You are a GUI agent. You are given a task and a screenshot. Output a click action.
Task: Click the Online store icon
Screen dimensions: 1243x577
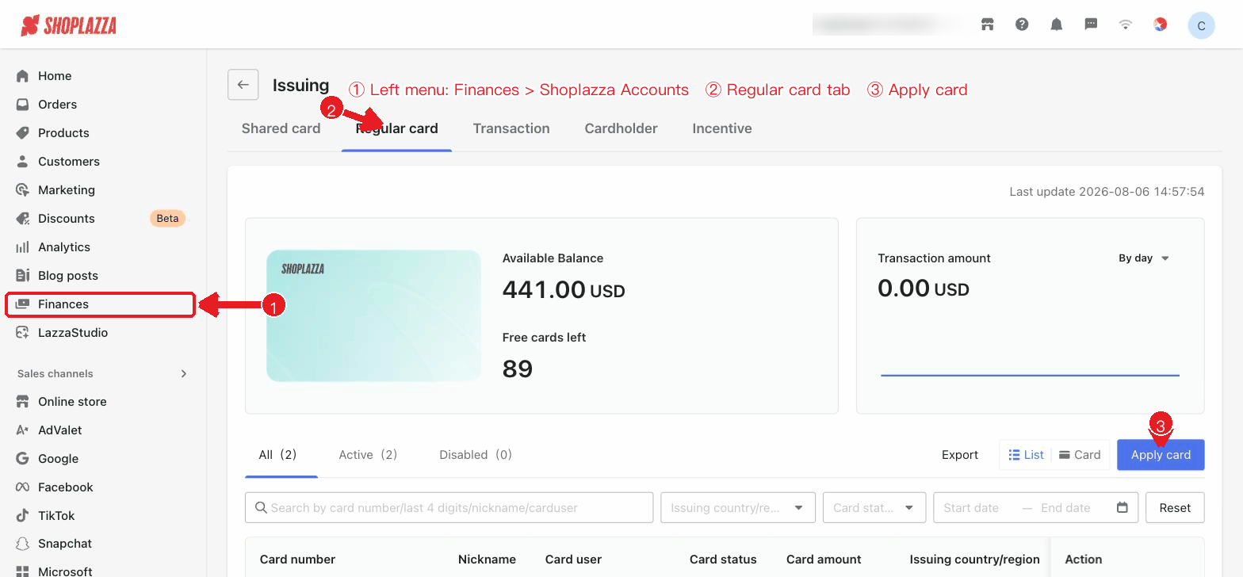tap(23, 402)
